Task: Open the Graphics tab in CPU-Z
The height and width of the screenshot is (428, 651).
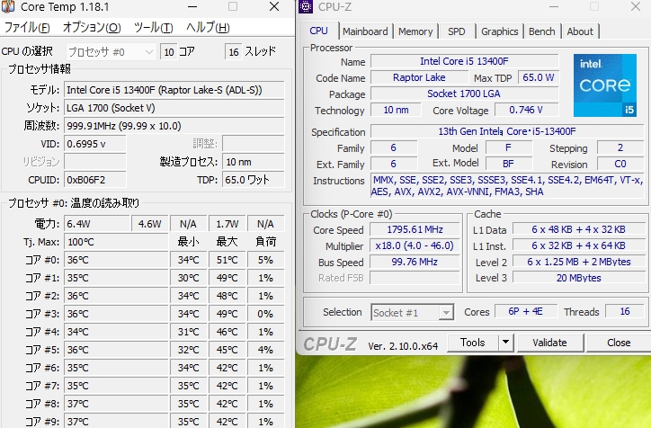Action: (x=499, y=31)
